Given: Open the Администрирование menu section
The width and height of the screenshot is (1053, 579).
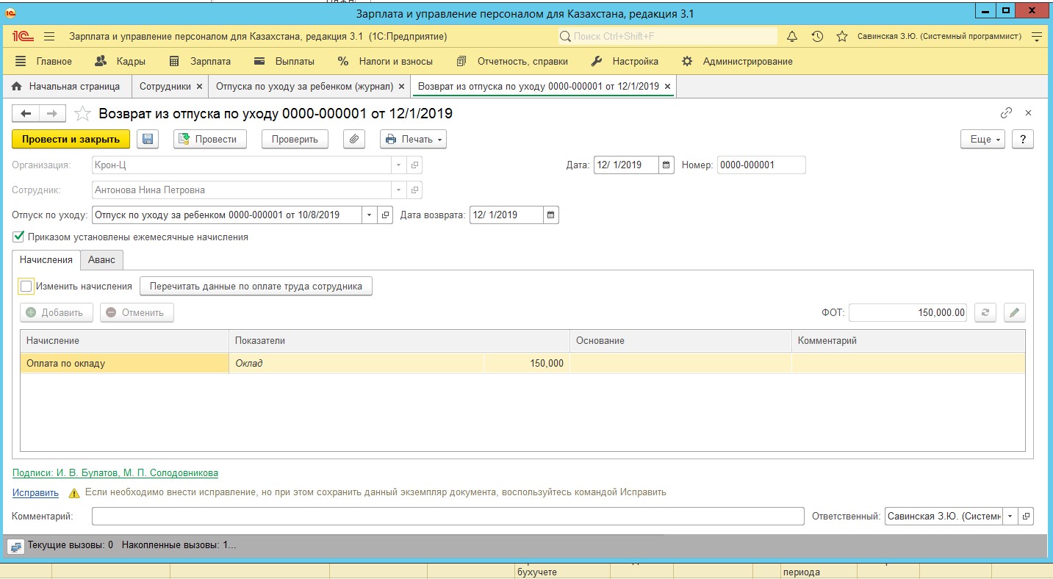Looking at the screenshot, I should 737,61.
